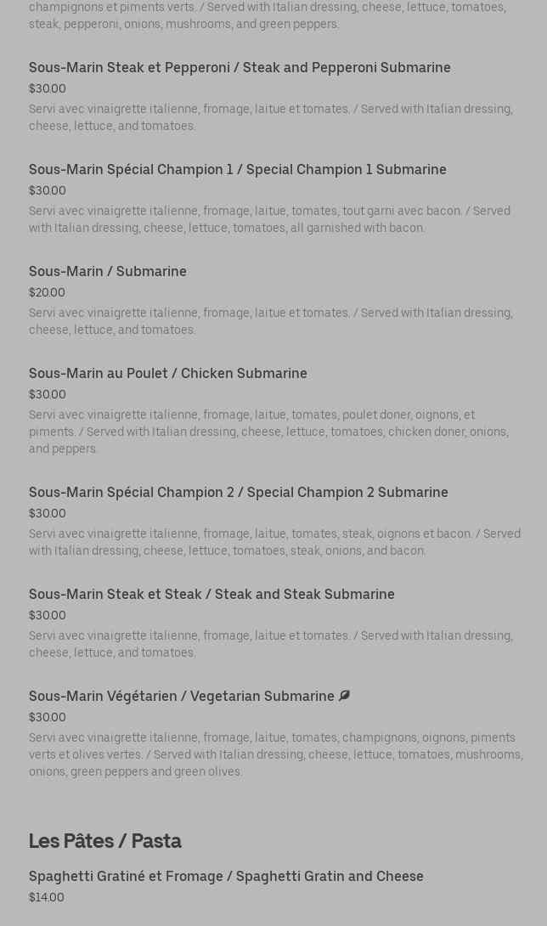Click the price under Chicken Submarine
This screenshot has height=926, width=547.
(x=47, y=395)
